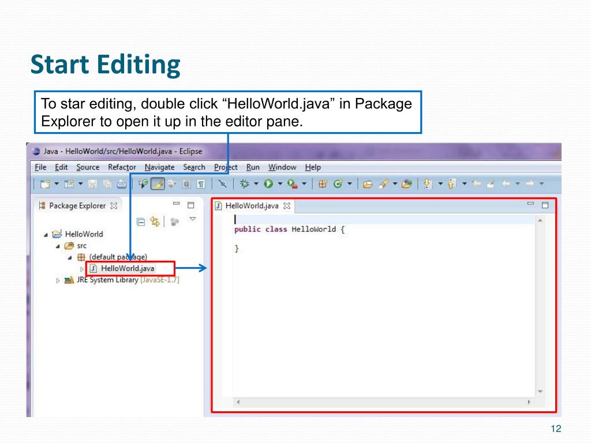Open the Run button dropdown arrow
The height and width of the screenshot is (443, 591).
click(x=280, y=184)
